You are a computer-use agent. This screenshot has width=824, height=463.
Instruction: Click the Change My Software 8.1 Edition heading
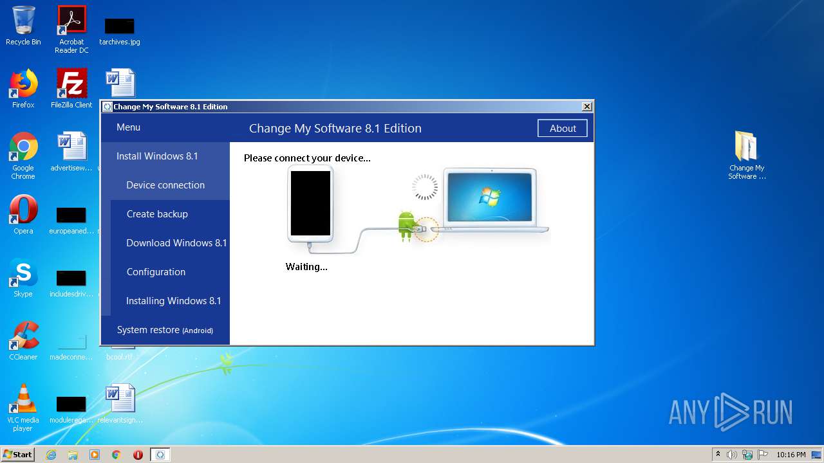point(335,129)
